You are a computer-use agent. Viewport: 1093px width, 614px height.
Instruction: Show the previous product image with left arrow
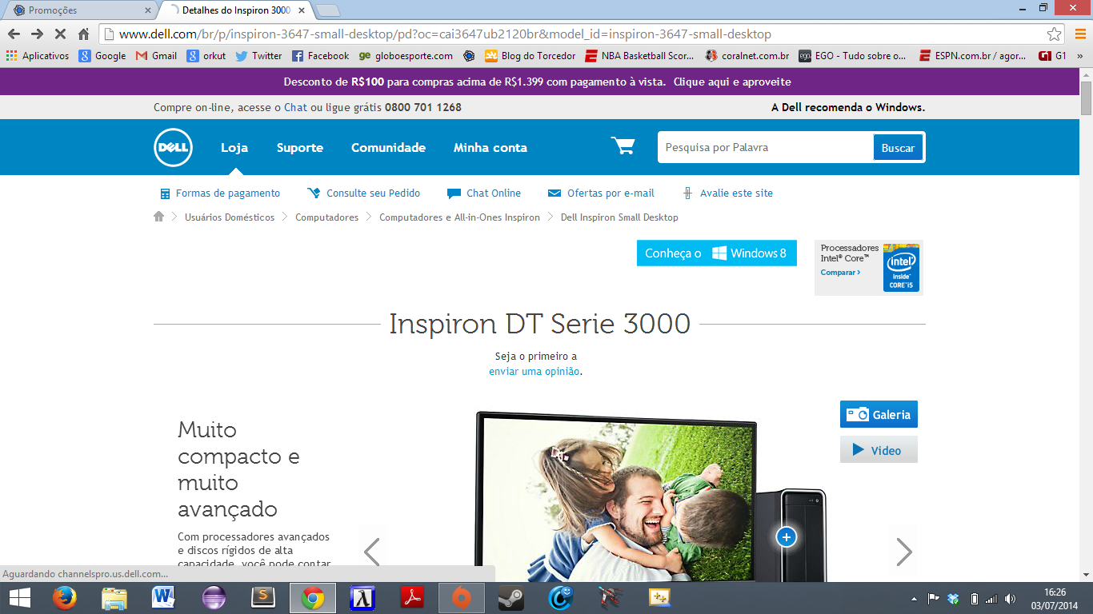pos(371,552)
